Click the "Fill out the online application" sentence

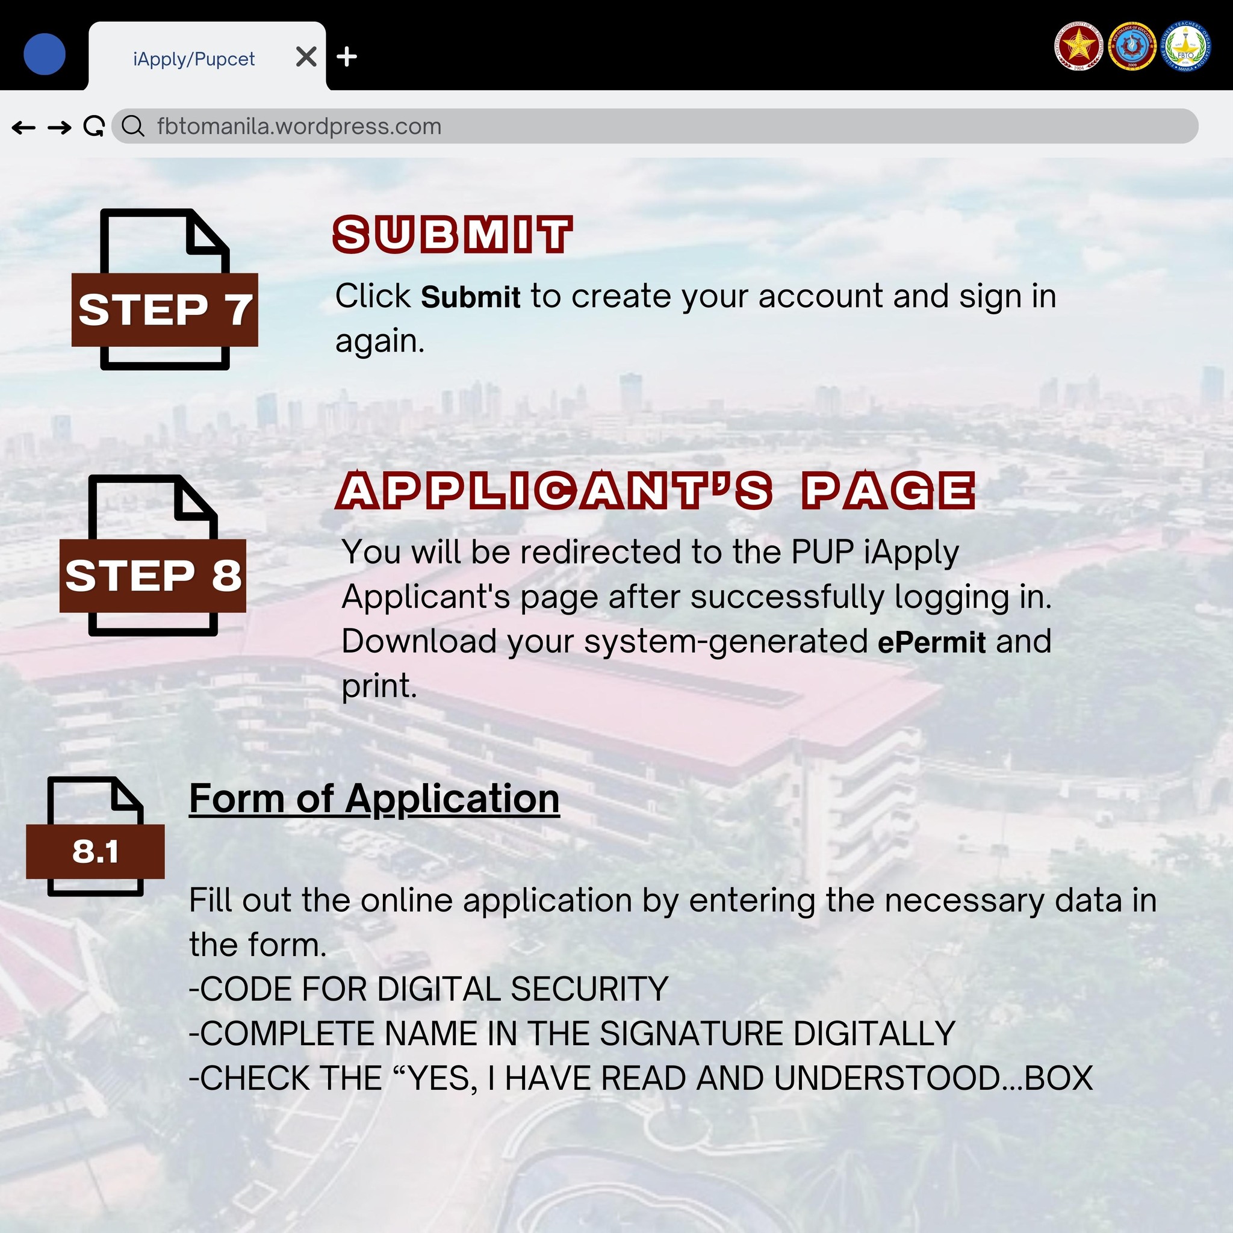point(672,922)
